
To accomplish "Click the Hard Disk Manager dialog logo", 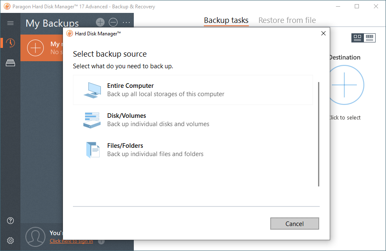I will 70,33.
